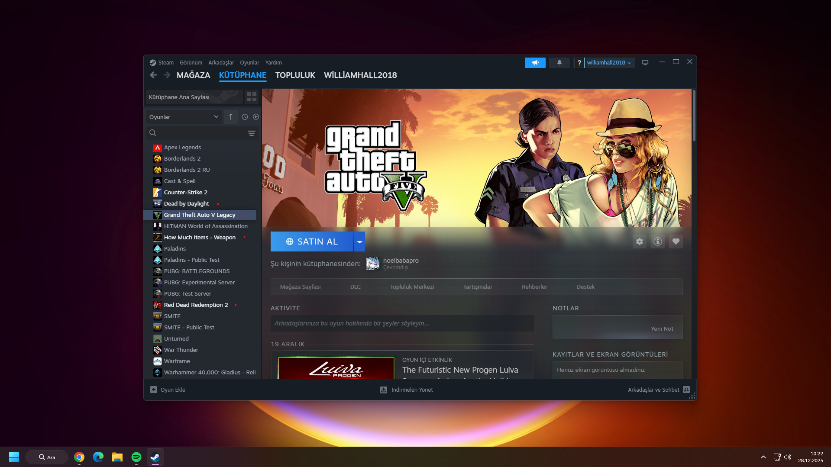The image size is (831, 467).
Task: Open game settings gear icon
Action: [x=640, y=242]
